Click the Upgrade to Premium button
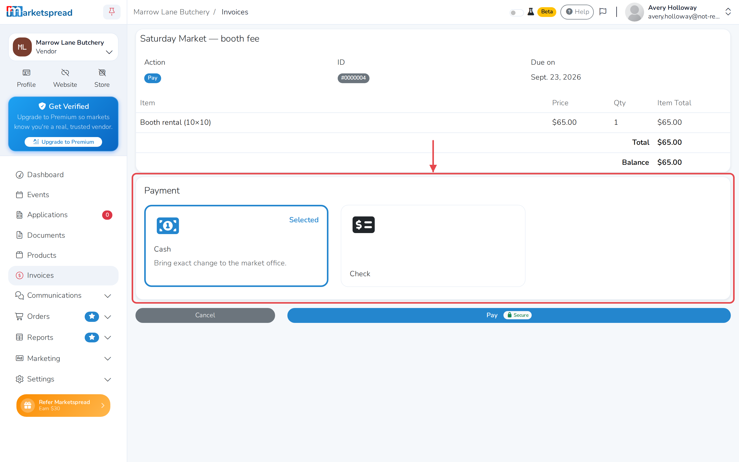Screen dimensions: 739x462 63,142
